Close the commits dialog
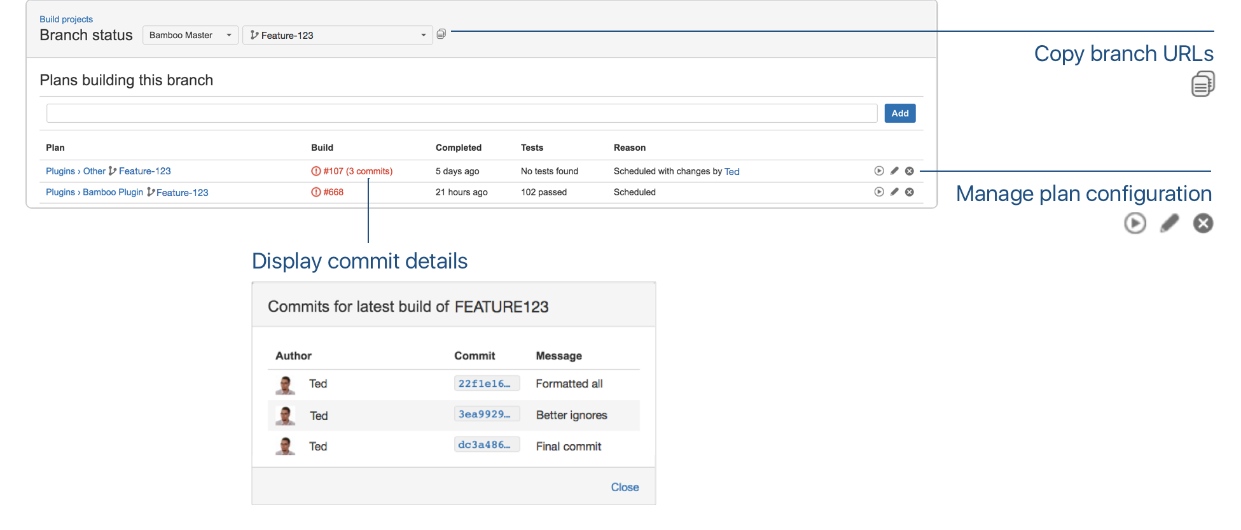The width and height of the screenshot is (1241, 530). (625, 487)
